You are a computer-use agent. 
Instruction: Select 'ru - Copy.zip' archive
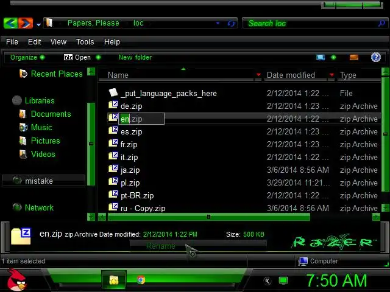(143, 208)
